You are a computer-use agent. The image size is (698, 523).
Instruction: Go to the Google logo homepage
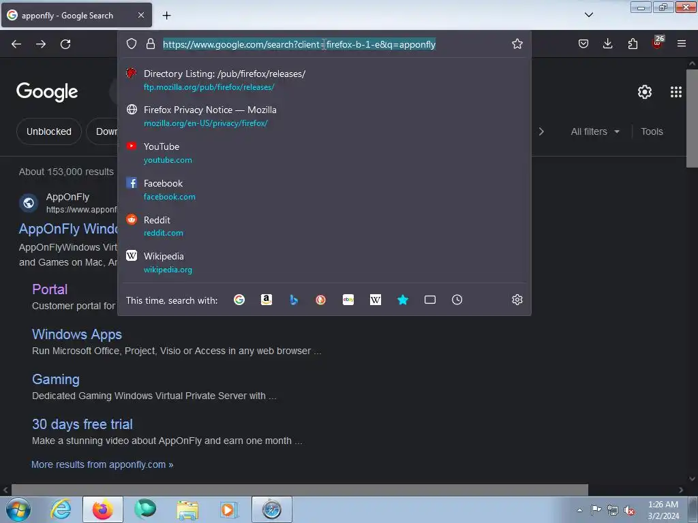(47, 92)
